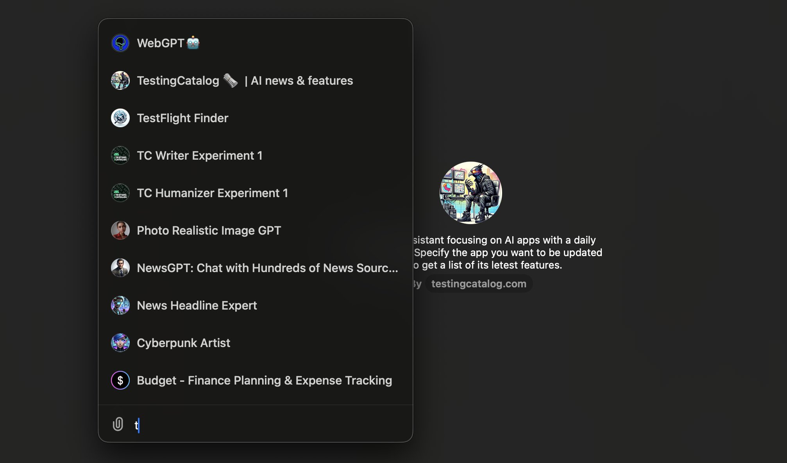The height and width of the screenshot is (463, 787).
Task: Choose News Headline Expert entry
Action: [256, 305]
